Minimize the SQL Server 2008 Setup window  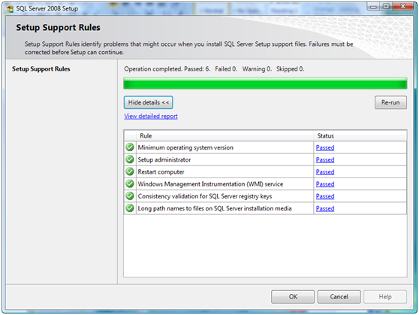pos(373,7)
